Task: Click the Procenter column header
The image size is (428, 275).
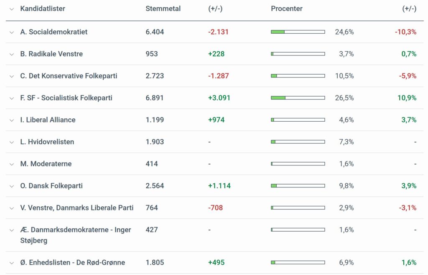Action: tap(287, 9)
